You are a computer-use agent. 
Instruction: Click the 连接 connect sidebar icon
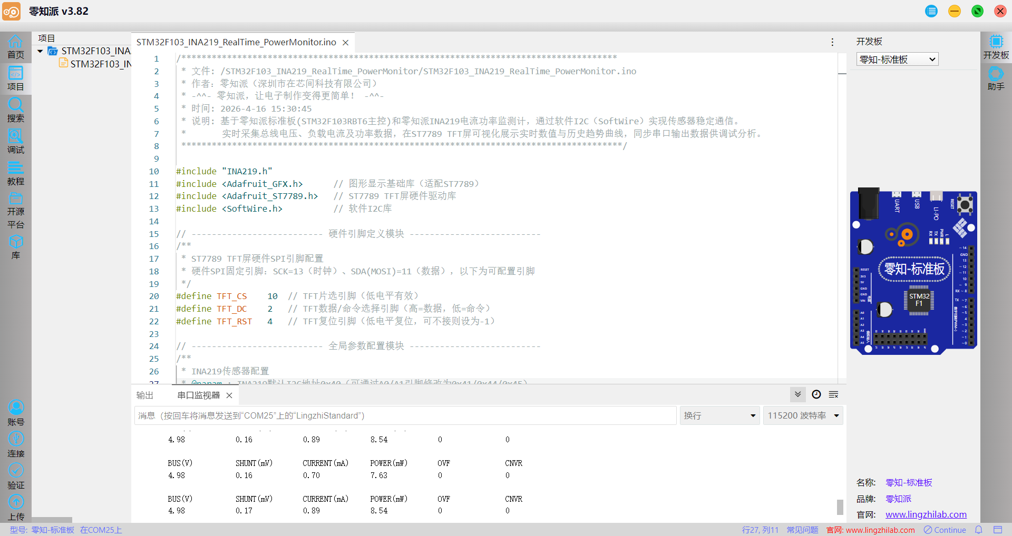click(x=16, y=445)
